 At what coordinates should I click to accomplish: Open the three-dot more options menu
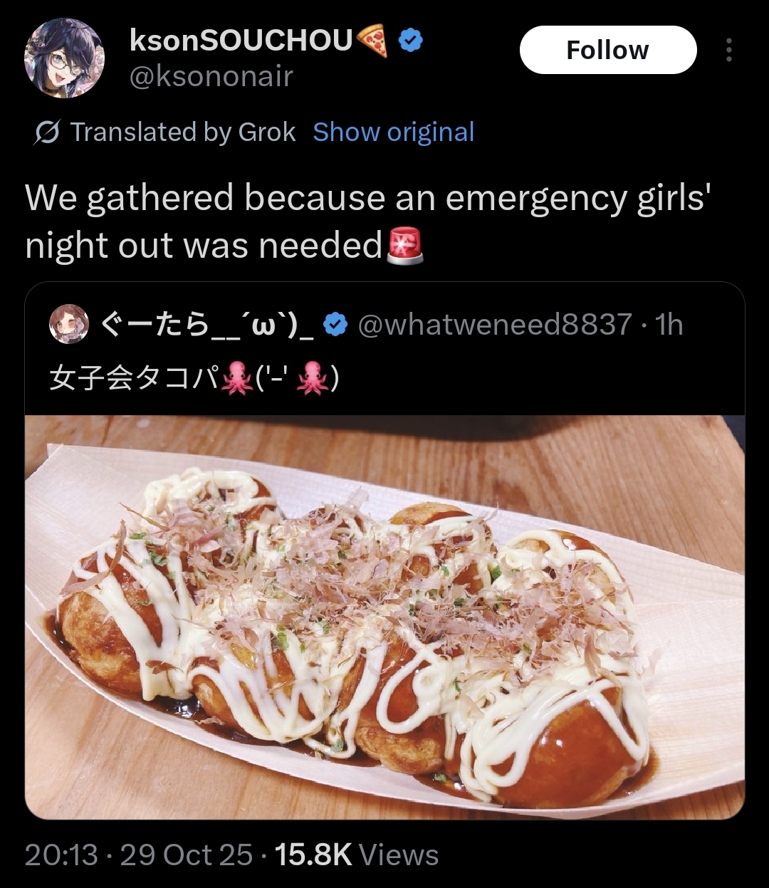pos(728,50)
